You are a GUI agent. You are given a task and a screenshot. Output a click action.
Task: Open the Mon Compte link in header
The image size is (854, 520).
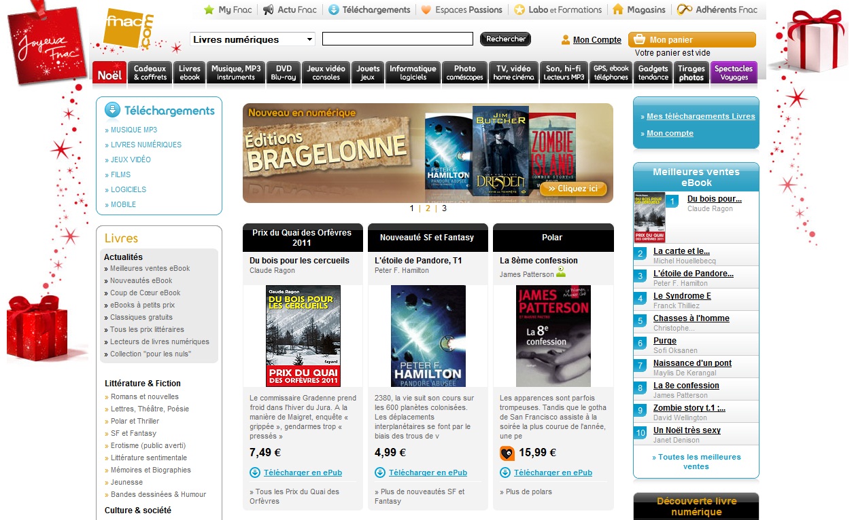tap(597, 40)
